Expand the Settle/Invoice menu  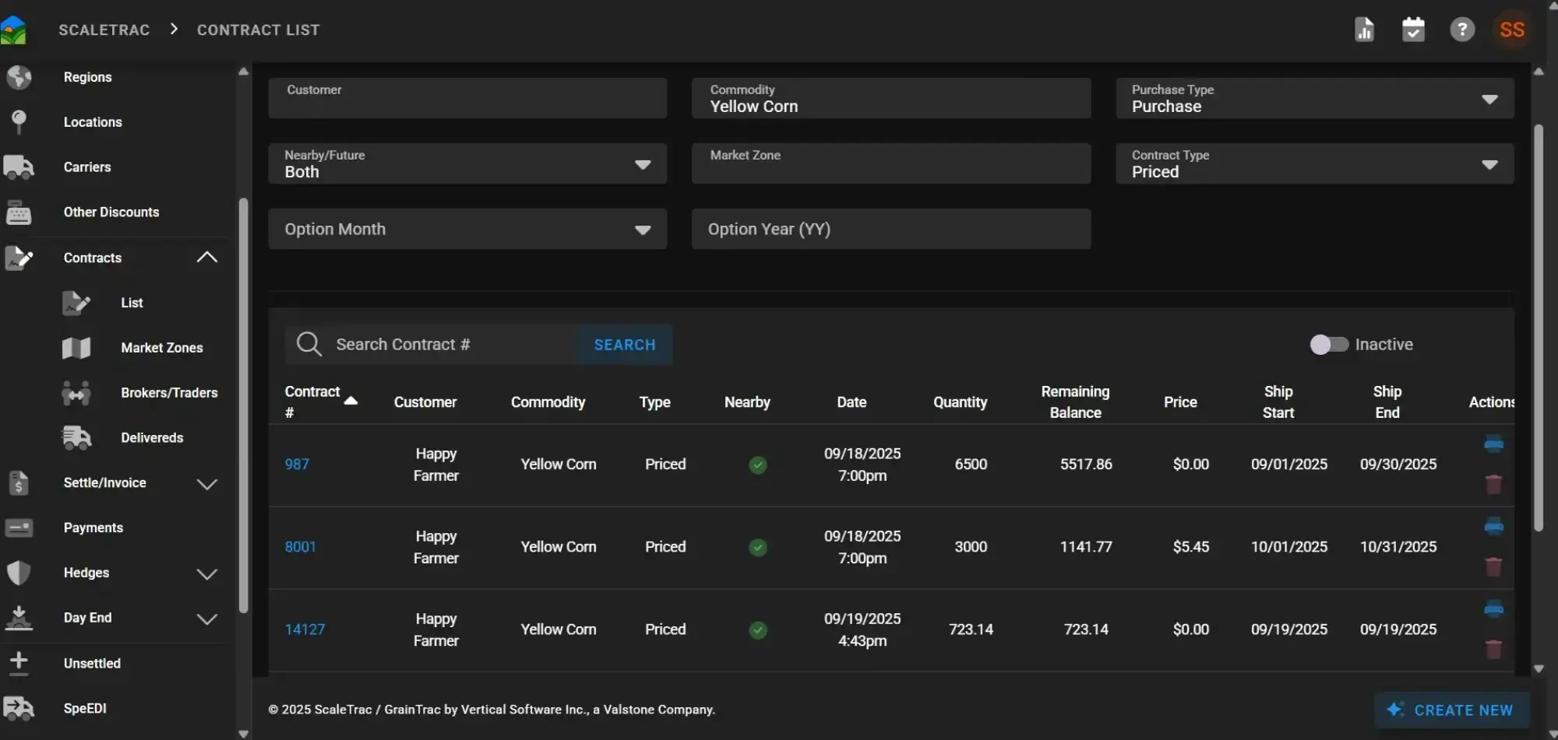pos(206,483)
